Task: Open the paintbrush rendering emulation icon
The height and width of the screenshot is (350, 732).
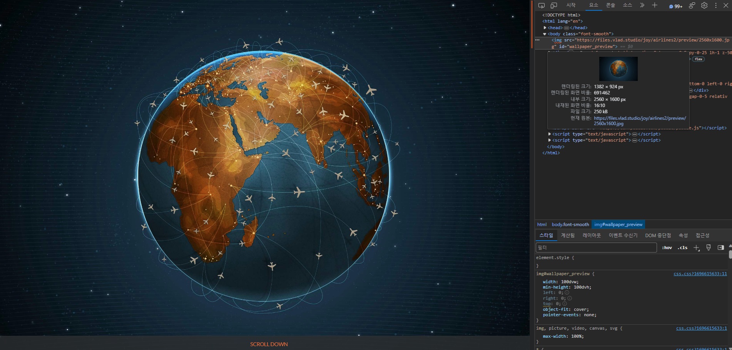Action: pos(709,248)
